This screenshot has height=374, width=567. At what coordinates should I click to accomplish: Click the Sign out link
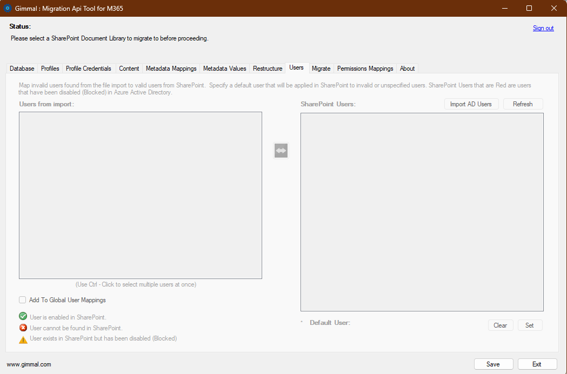pos(543,28)
